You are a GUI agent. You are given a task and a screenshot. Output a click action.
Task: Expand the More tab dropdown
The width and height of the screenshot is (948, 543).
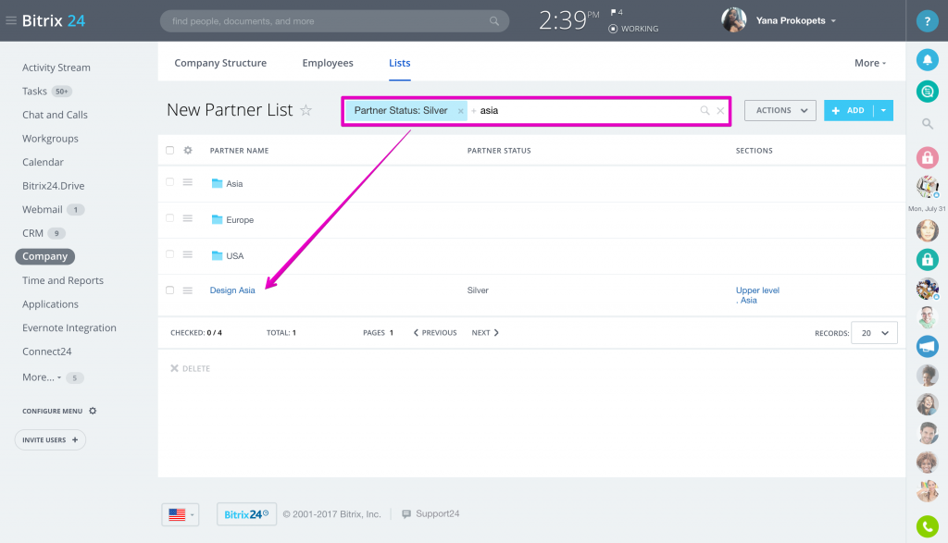point(870,63)
